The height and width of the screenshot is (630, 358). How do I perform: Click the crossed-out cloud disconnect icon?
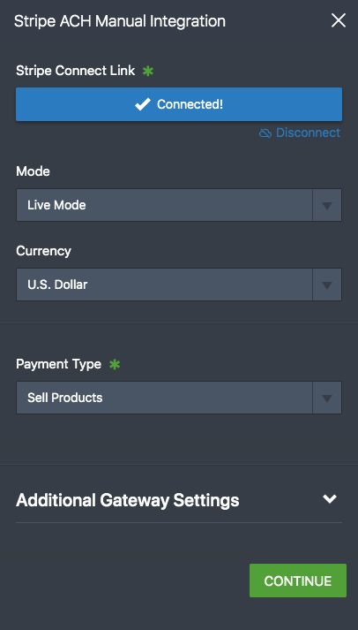(x=265, y=133)
